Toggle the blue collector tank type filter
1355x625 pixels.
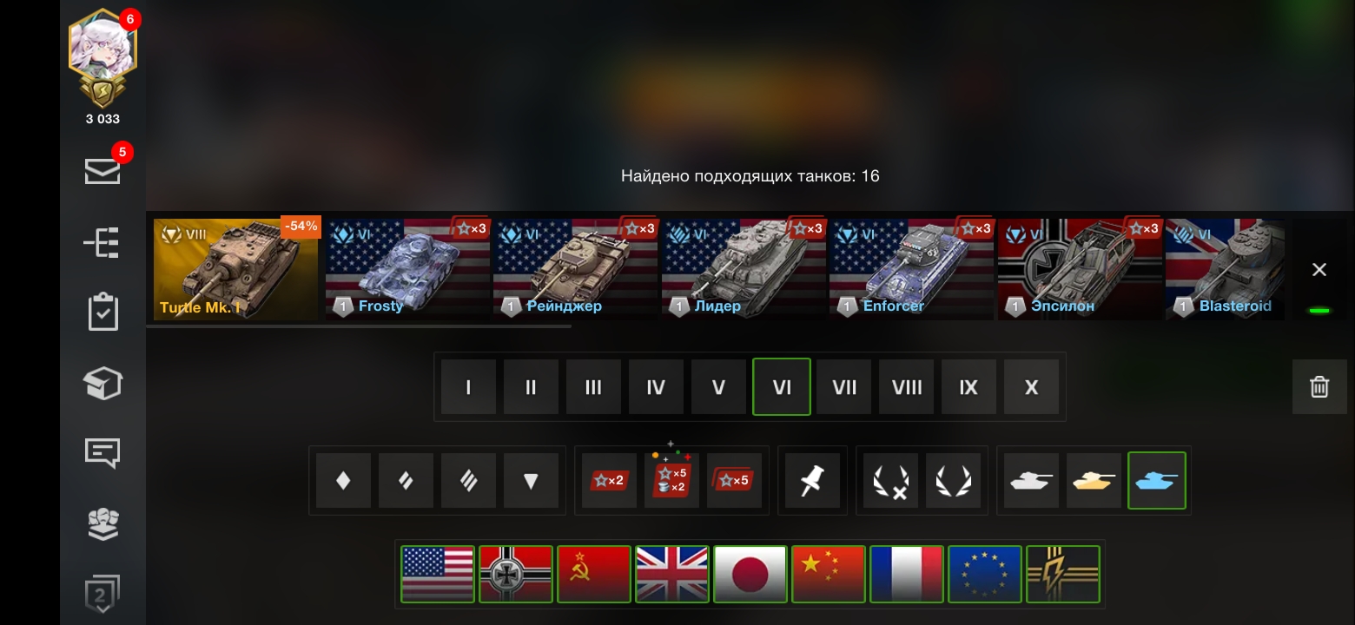coord(1157,480)
